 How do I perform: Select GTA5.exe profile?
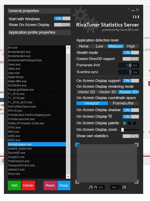pyautogui.click(x=37, y=127)
